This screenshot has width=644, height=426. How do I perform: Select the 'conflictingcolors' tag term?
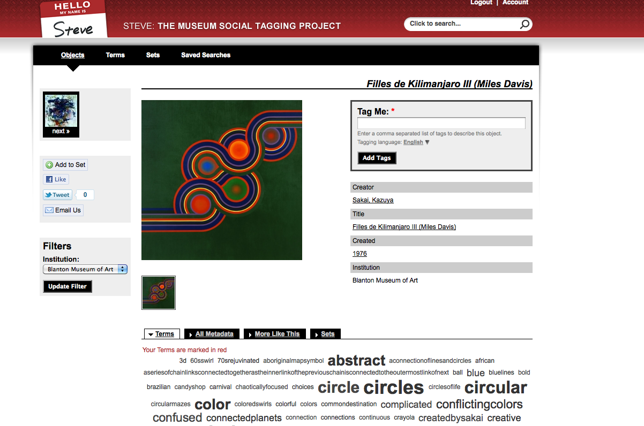(479, 404)
